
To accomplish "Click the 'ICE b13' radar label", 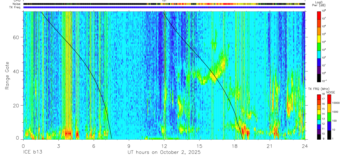I will [x=32, y=152].
